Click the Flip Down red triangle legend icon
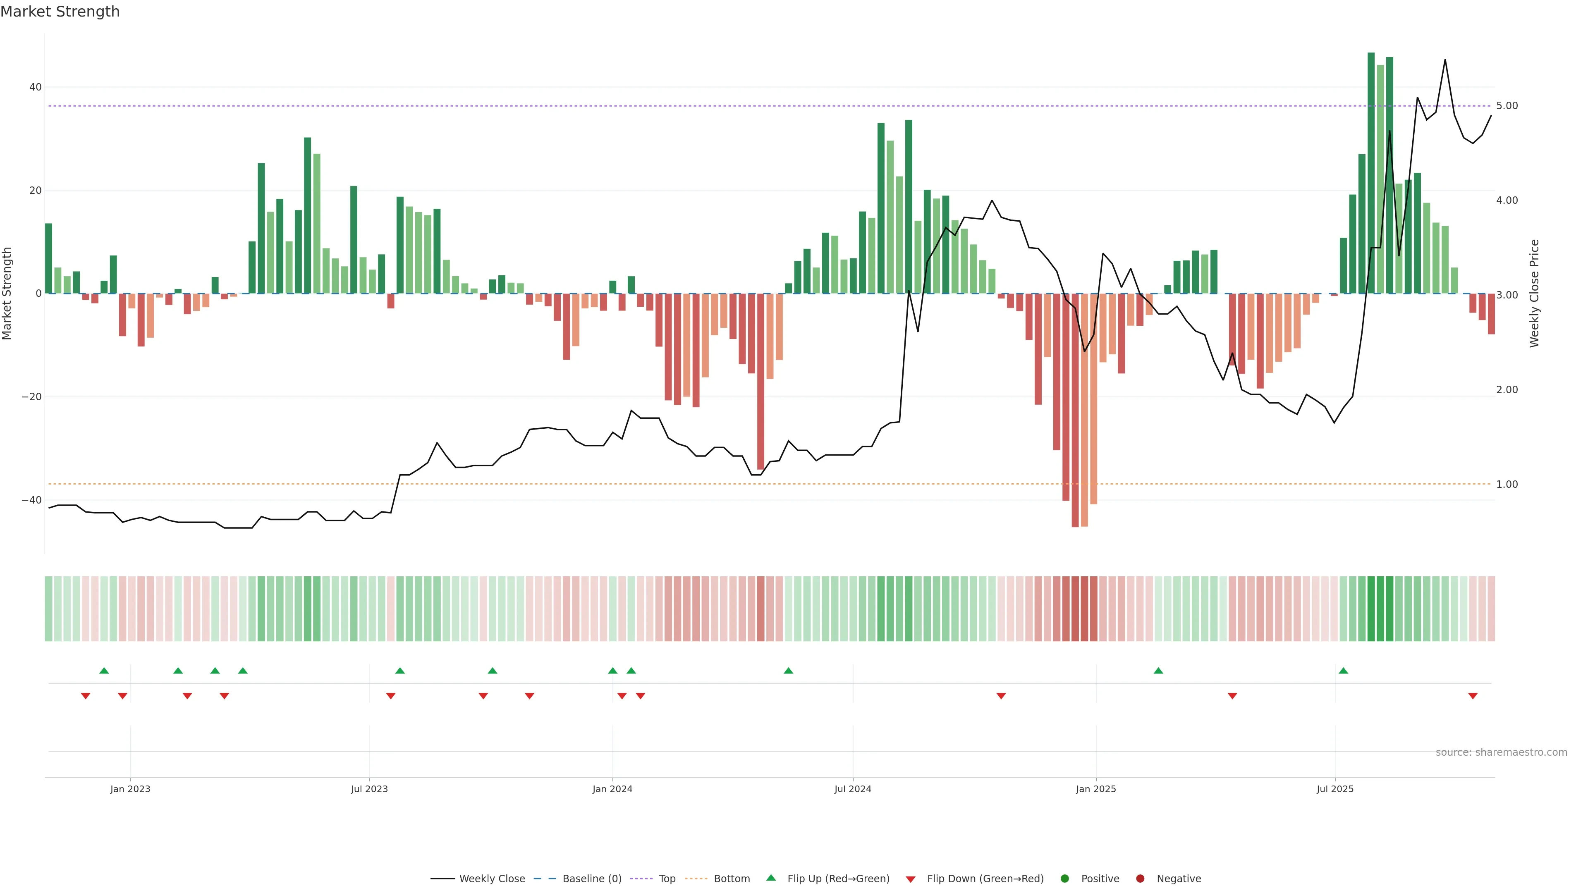Image resolution: width=1588 pixels, height=893 pixels. click(x=911, y=879)
